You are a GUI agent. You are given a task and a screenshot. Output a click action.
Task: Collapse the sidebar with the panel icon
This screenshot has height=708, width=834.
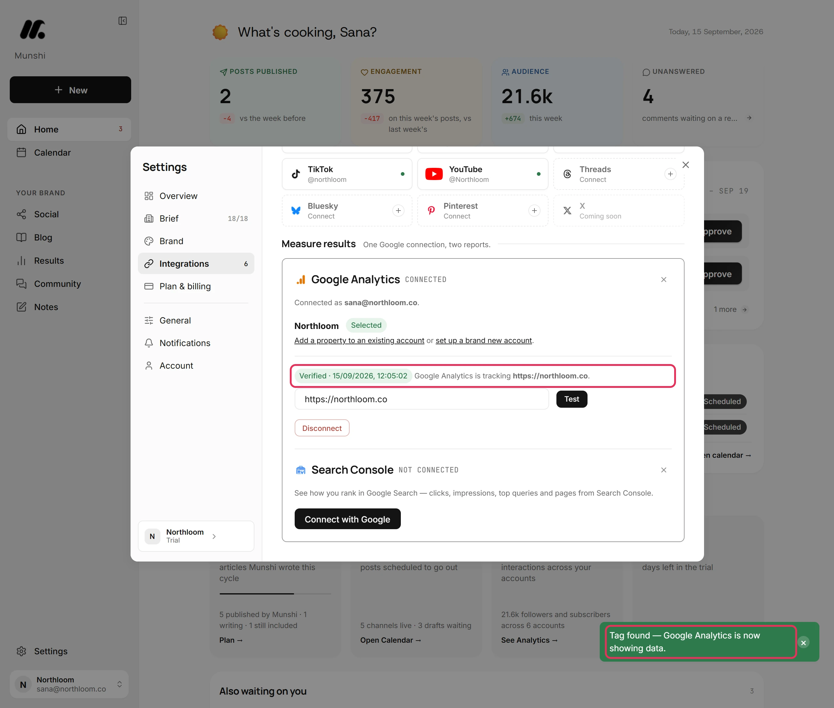pos(123,21)
